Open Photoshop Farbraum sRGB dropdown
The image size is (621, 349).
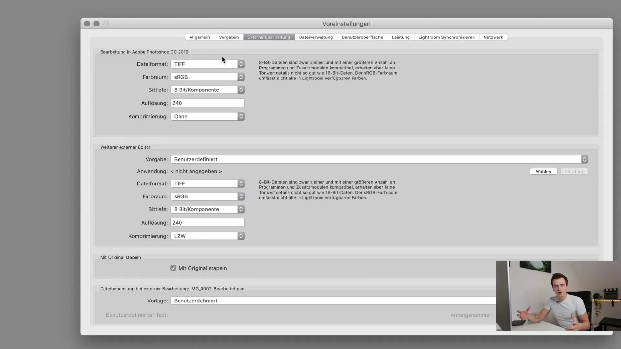pos(207,77)
